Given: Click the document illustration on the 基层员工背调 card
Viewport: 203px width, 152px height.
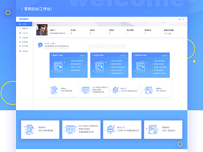Looking at the screenshot, I should [59, 66].
